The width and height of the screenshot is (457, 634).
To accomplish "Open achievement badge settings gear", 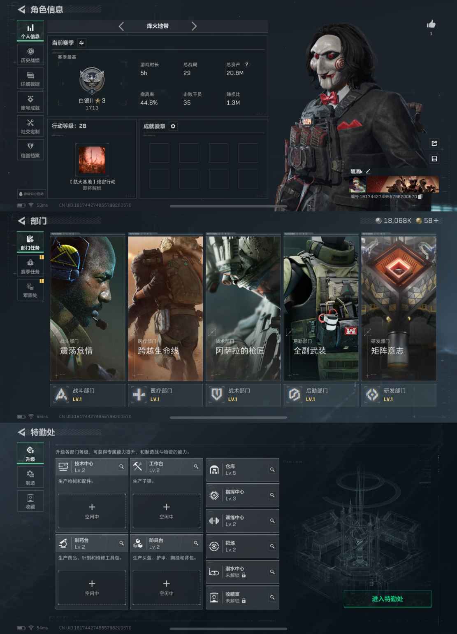I will (173, 126).
